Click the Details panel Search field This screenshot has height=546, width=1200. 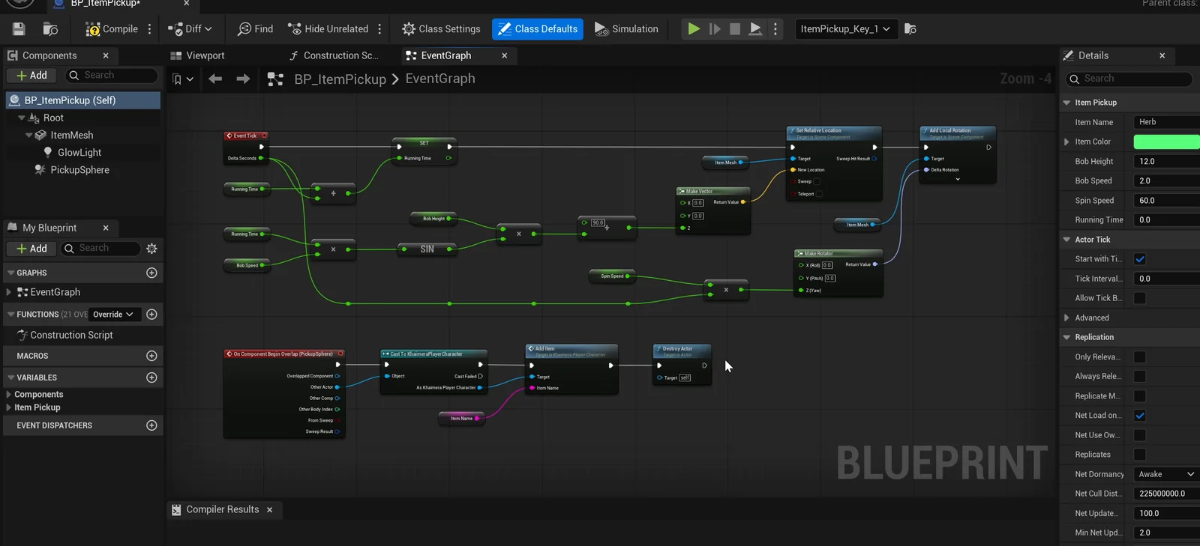pos(1129,79)
